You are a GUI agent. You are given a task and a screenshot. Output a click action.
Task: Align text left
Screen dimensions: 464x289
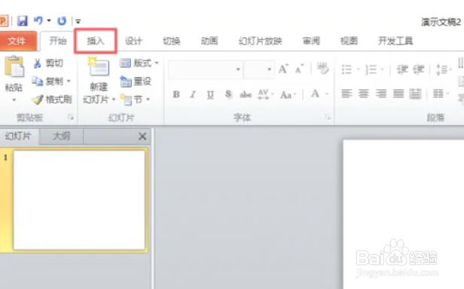[346, 94]
